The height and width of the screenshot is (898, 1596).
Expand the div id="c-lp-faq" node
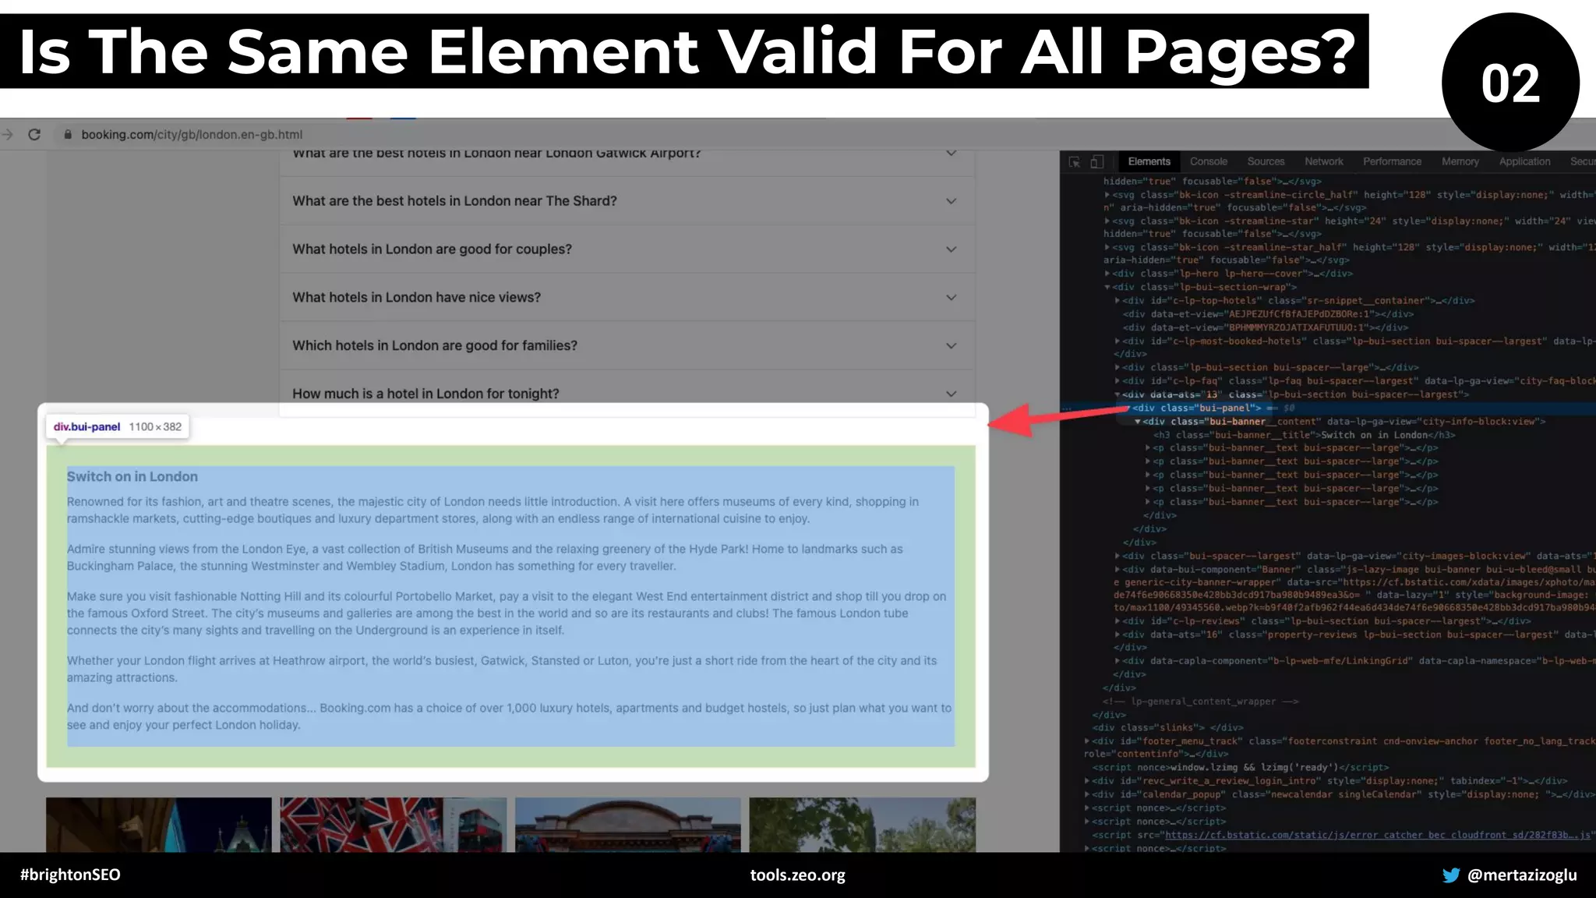1117,381
